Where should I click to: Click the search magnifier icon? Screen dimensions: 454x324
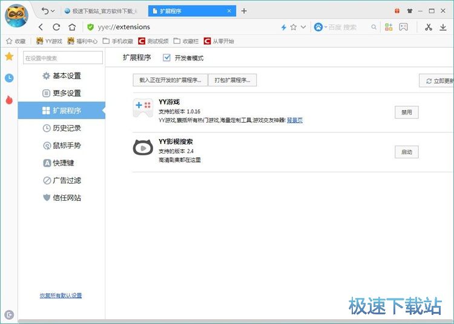click(x=374, y=27)
